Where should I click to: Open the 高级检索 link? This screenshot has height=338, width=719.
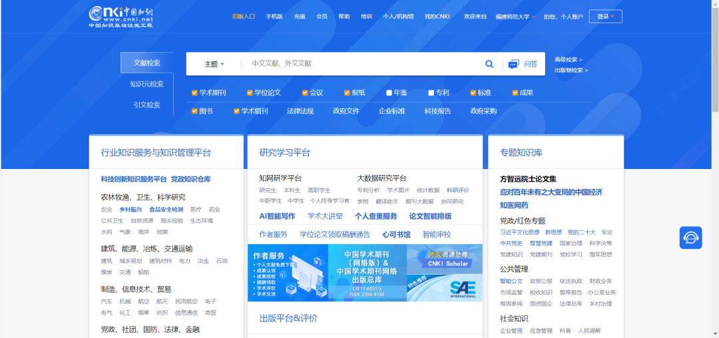568,59
